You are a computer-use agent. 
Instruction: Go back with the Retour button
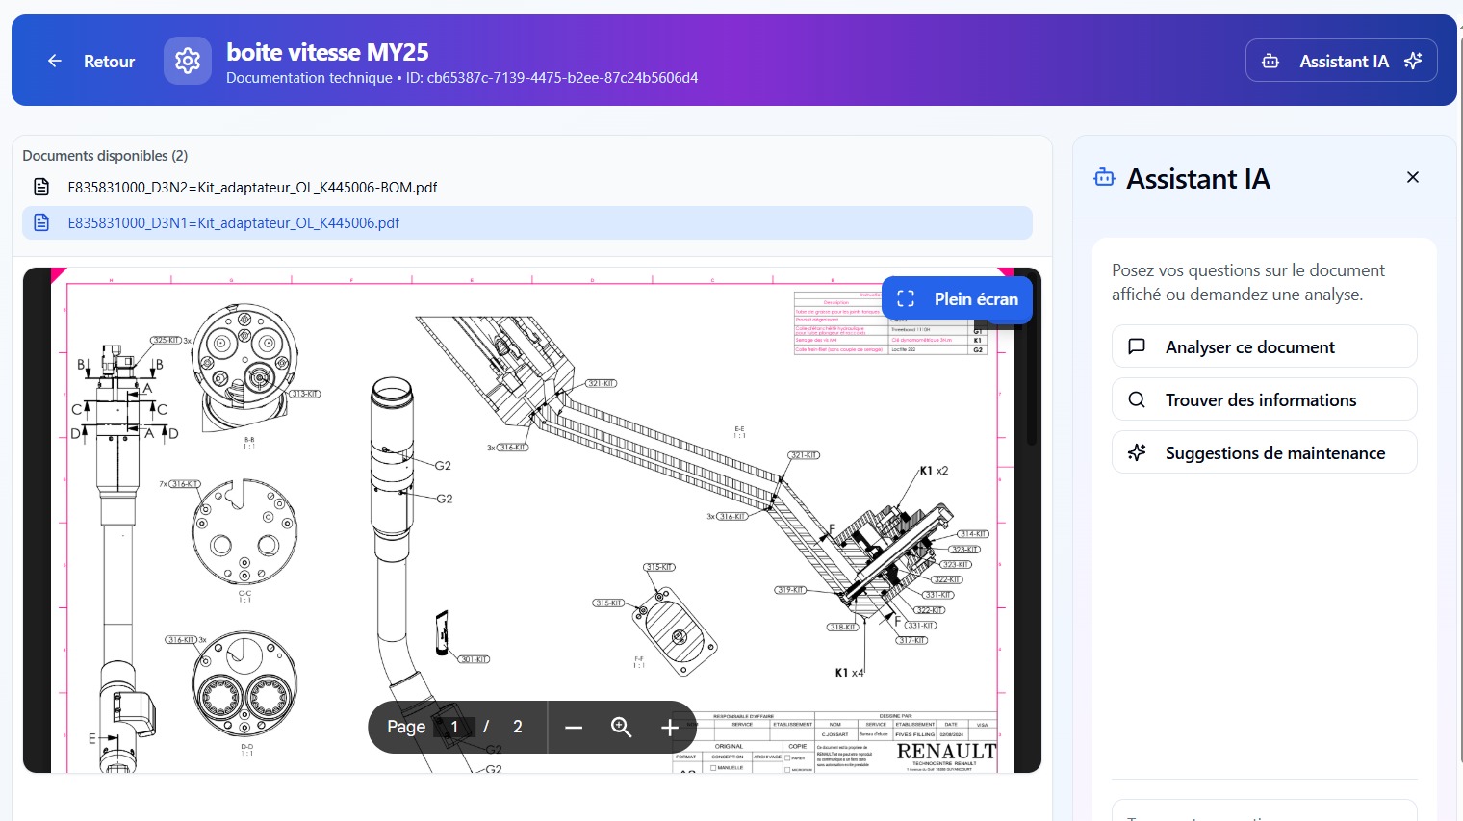coord(90,61)
